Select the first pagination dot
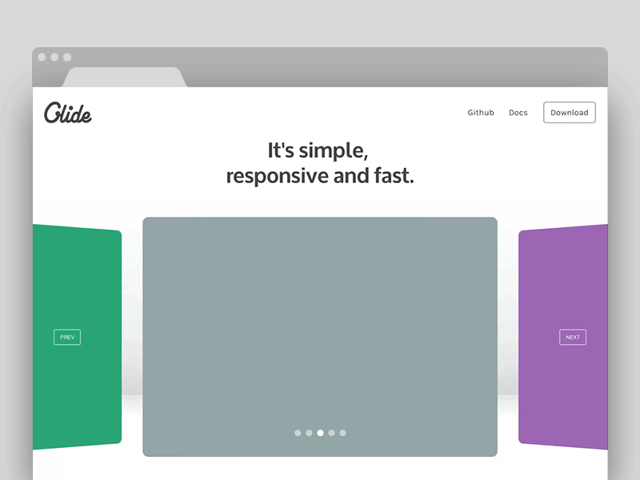The width and height of the screenshot is (640, 480). coord(298,433)
